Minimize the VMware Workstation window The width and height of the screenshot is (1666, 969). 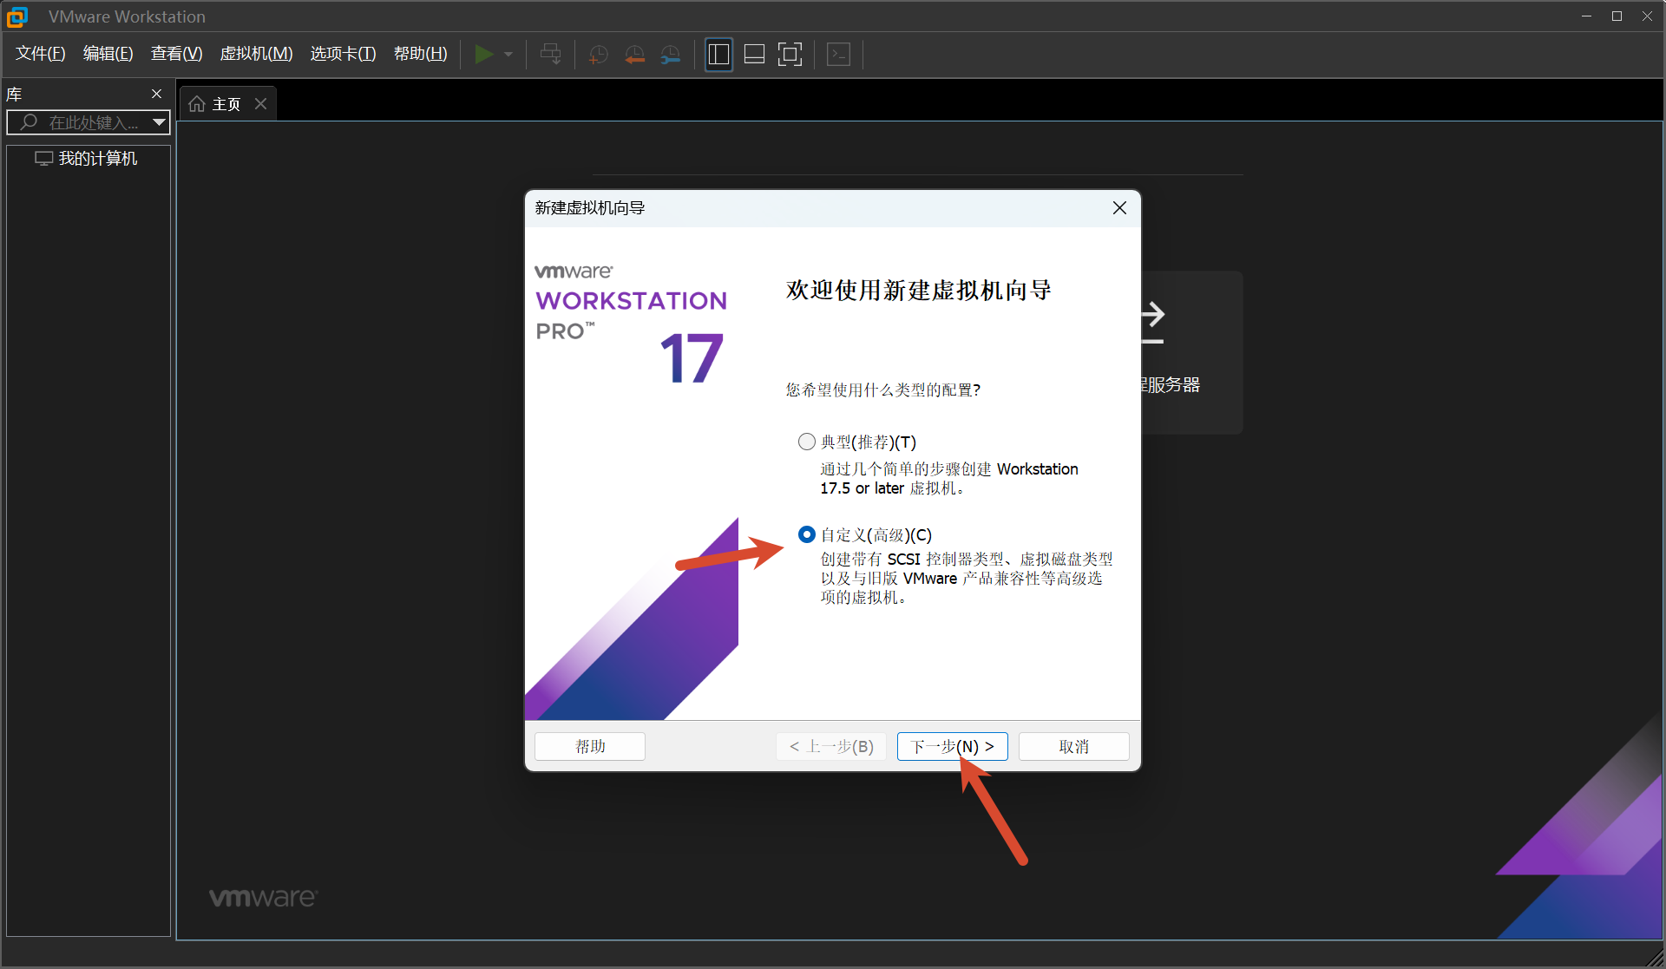pyautogui.click(x=1586, y=16)
